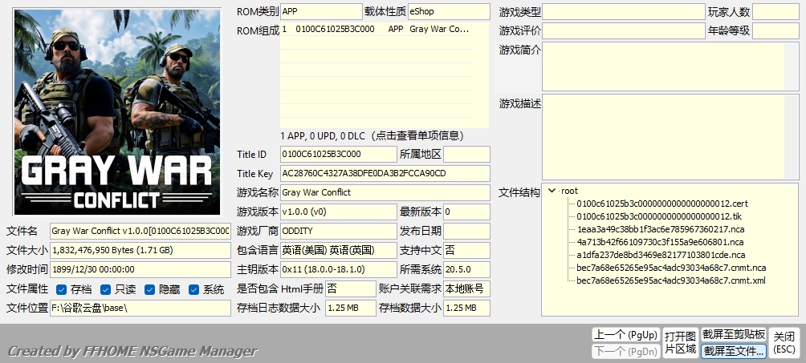The height and width of the screenshot is (363, 806).
Task: Click the Title Key field
Action: click(x=385, y=173)
